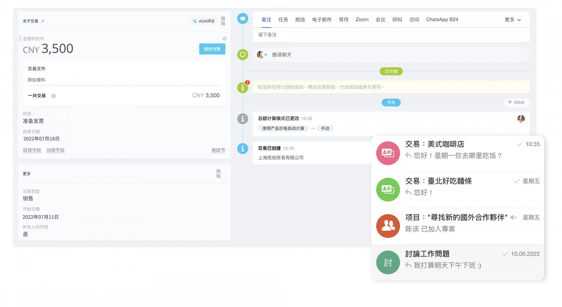Image resolution: width=562 pixels, height=307 pixels.
Task: Click the blue comment timeline icon
Action: 243,19
